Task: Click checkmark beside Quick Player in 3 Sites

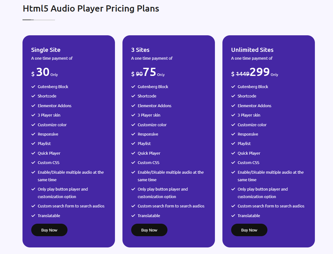Action: (x=133, y=153)
